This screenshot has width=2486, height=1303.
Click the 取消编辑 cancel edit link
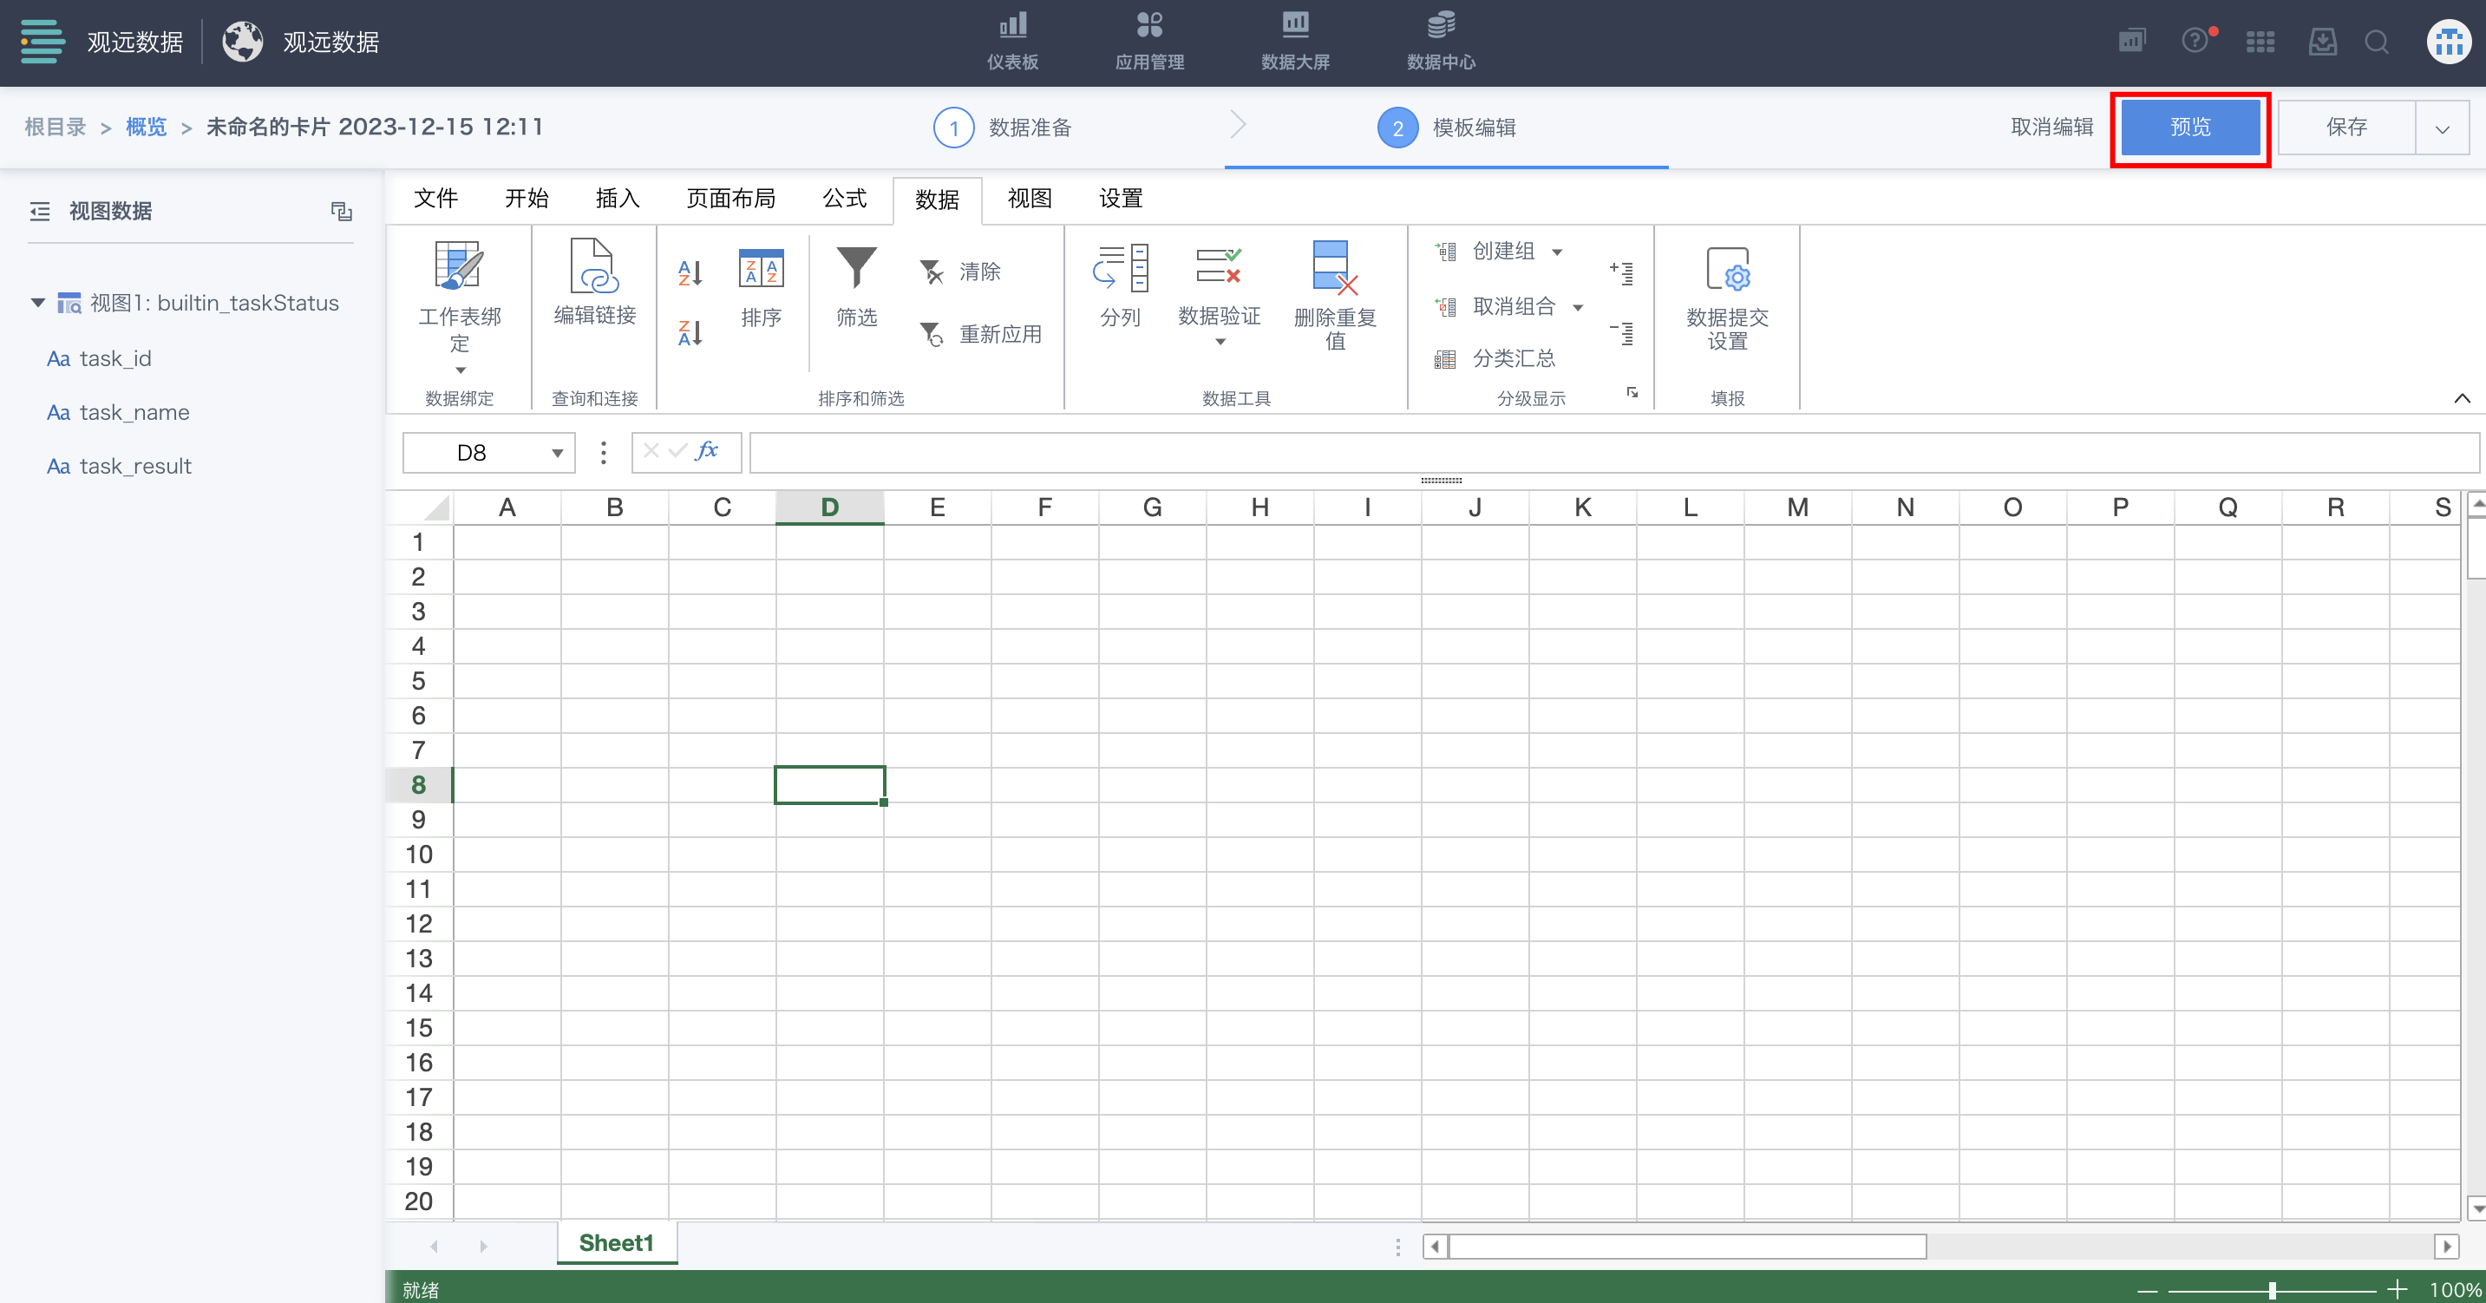pos(2051,128)
